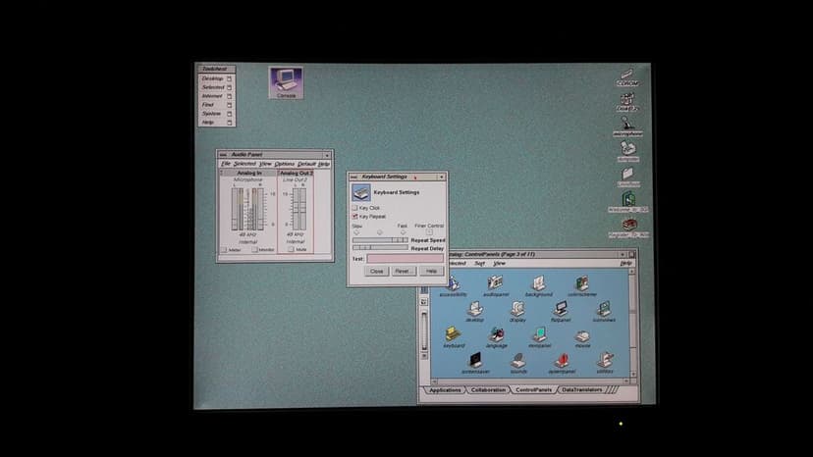Open Audio Panel View menu
Viewport: 813px width, 457px height.
[x=265, y=164]
